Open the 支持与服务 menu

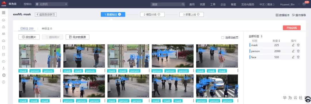248,4
